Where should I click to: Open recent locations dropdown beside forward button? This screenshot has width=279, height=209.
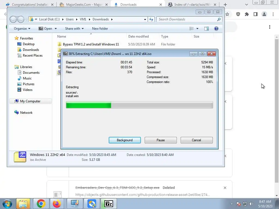pos(26,20)
